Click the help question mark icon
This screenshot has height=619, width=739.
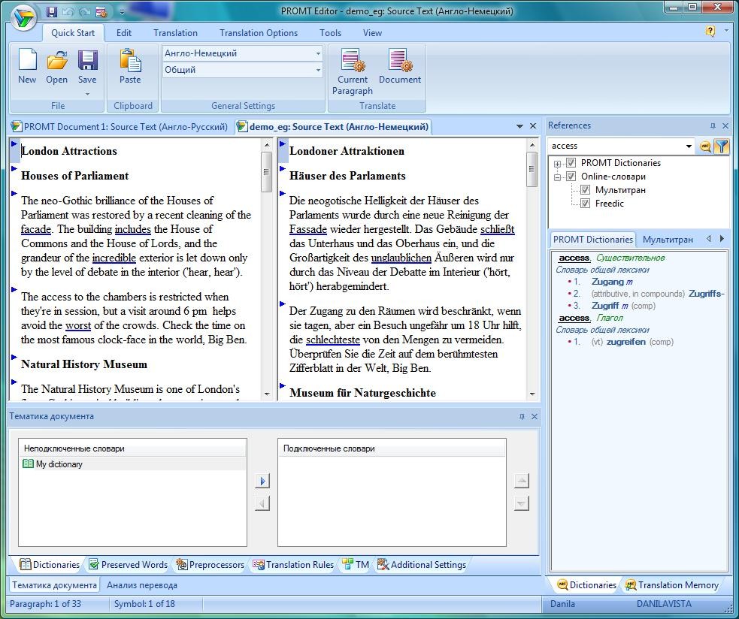click(710, 32)
